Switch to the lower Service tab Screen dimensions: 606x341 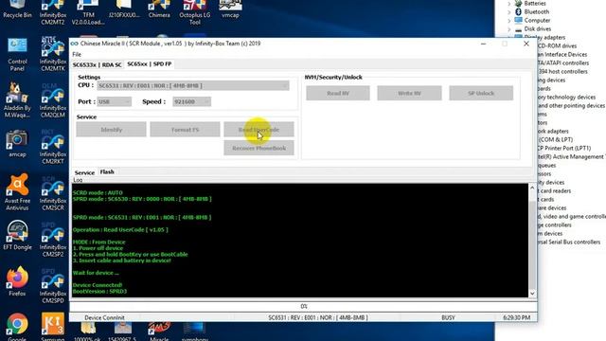pyautogui.click(x=84, y=172)
